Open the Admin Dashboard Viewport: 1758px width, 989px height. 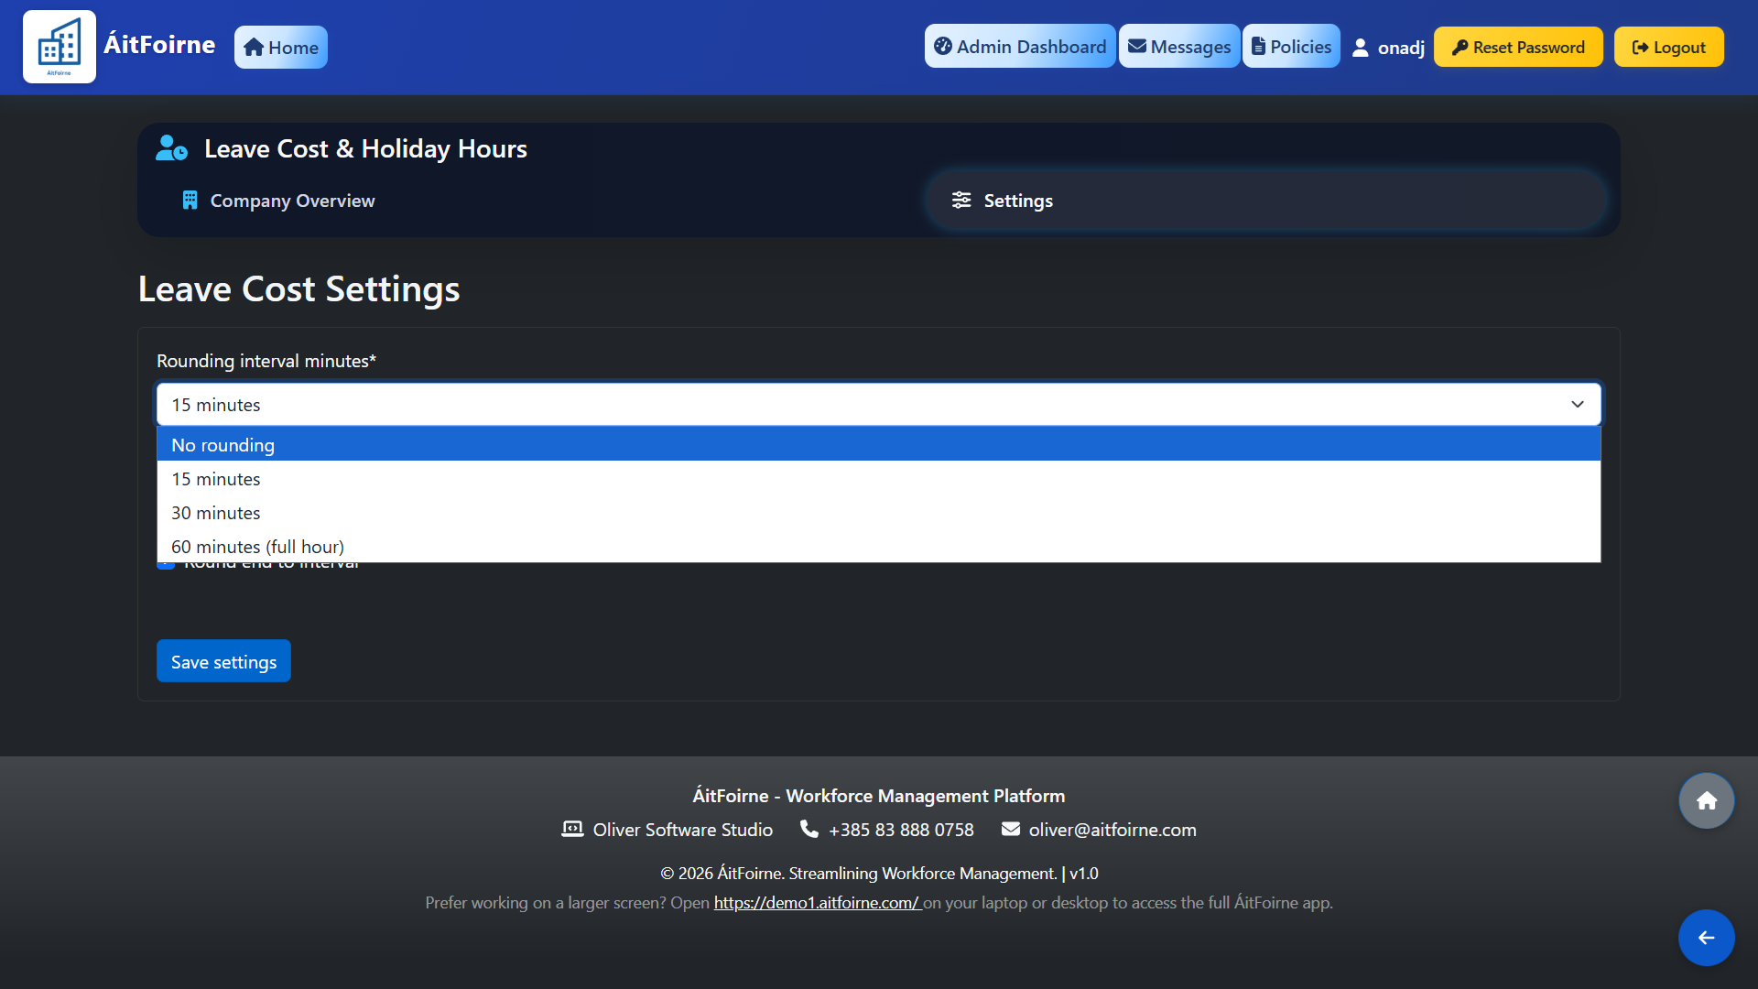pos(1020,47)
